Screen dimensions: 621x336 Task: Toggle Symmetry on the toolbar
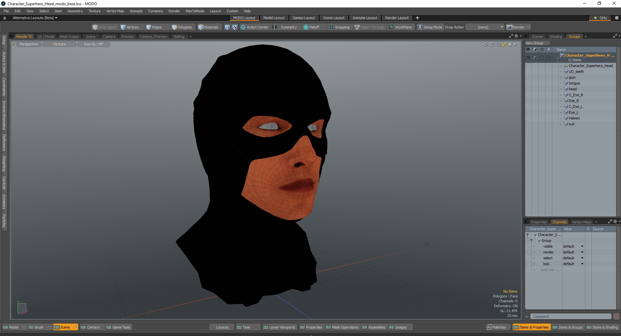(x=285, y=27)
